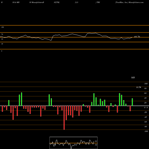Click the -60 label on the MR axis

(145, 122)
